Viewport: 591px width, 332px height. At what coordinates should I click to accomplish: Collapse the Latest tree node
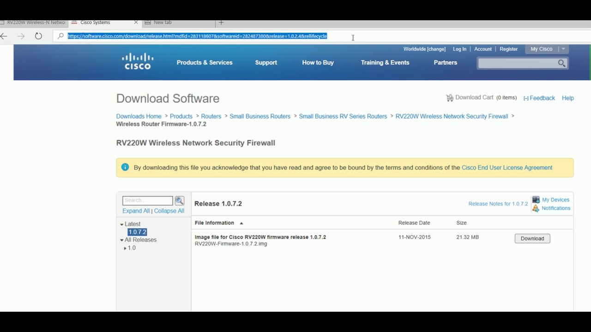pyautogui.click(x=122, y=225)
